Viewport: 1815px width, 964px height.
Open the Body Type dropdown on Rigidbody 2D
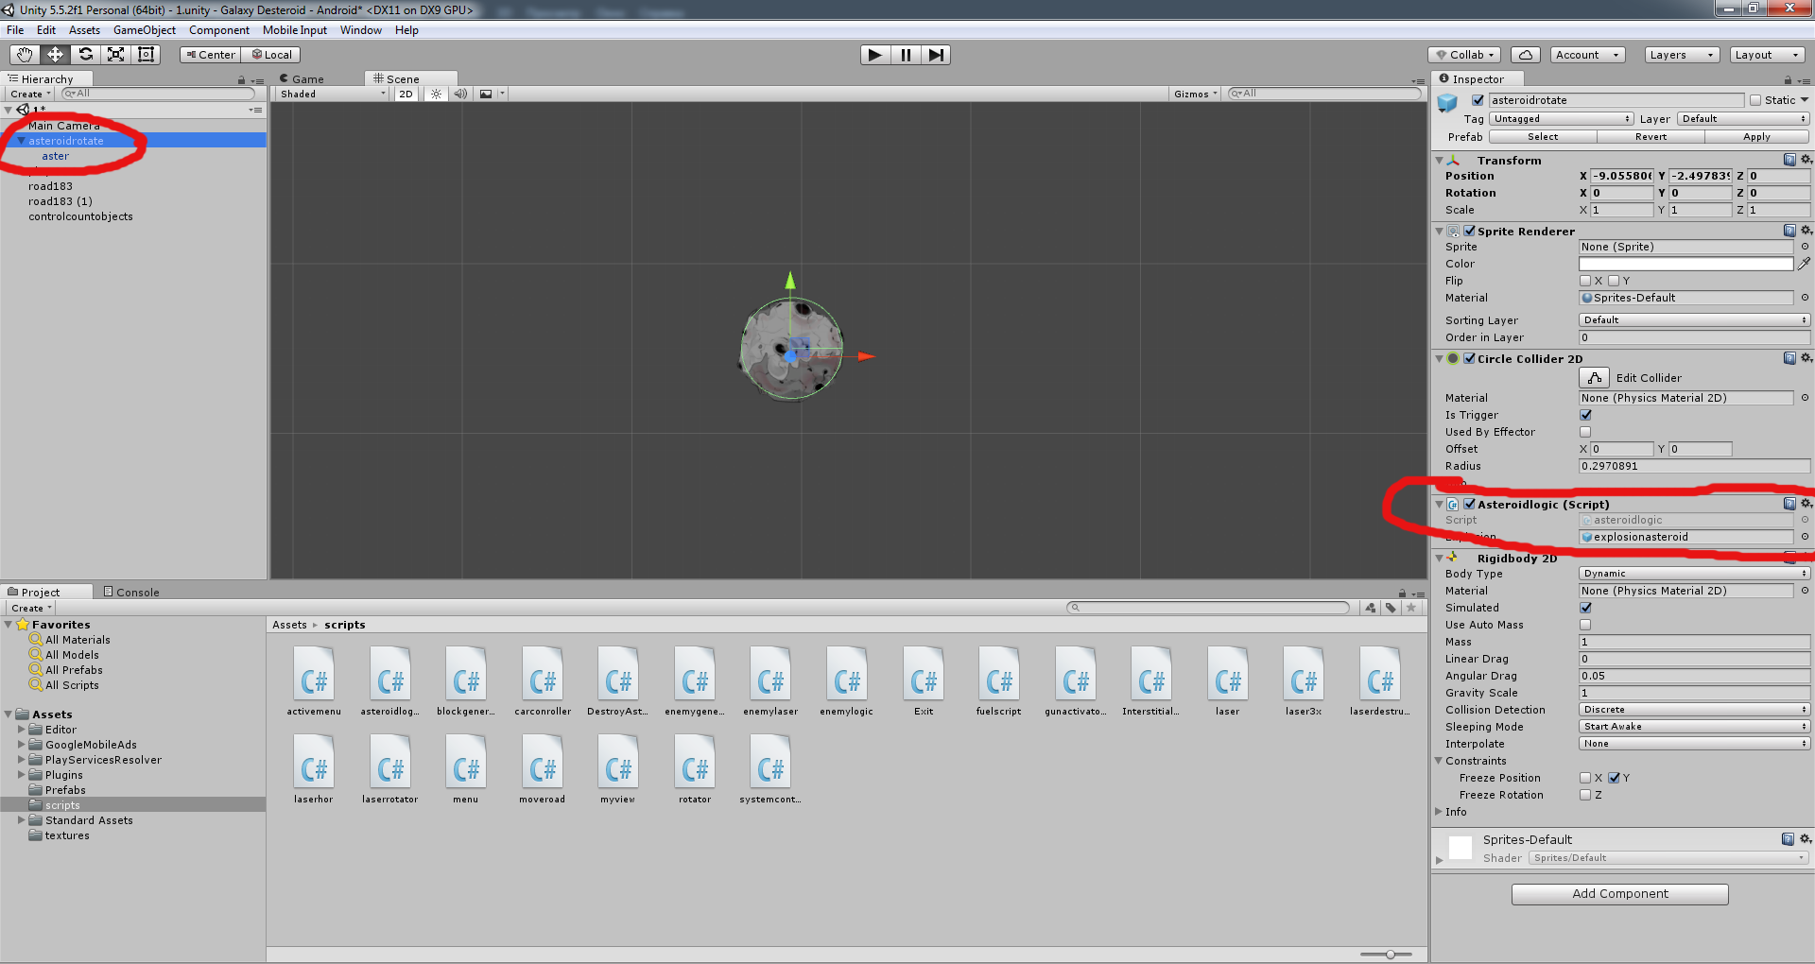[x=1692, y=573]
